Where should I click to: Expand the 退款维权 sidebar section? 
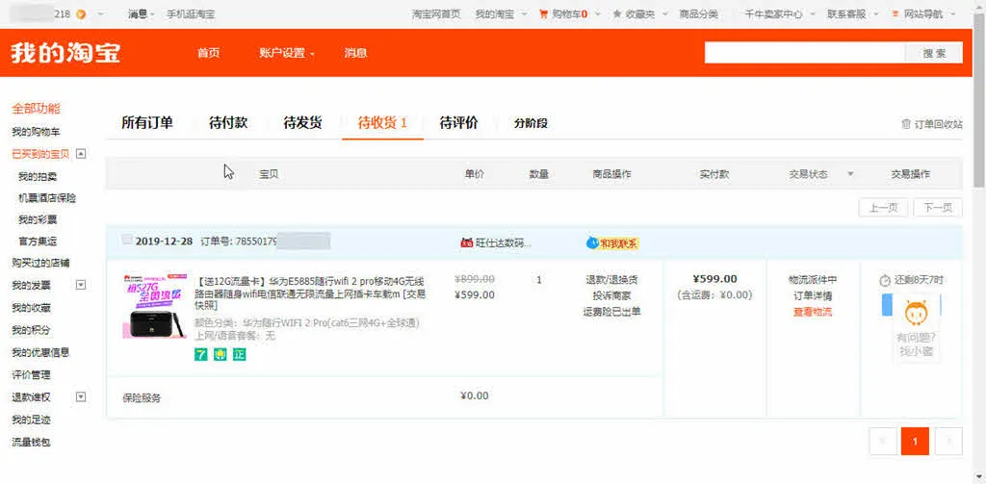(x=81, y=396)
